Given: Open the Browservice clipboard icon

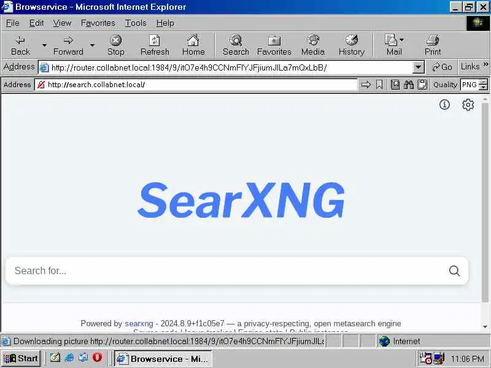Looking at the screenshot, I should click(x=422, y=85).
